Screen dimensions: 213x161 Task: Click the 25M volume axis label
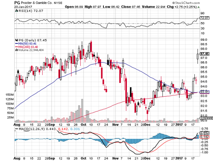pos(11,118)
